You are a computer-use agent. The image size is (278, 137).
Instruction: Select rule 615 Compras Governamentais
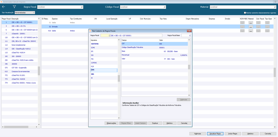[x=20, y=71]
